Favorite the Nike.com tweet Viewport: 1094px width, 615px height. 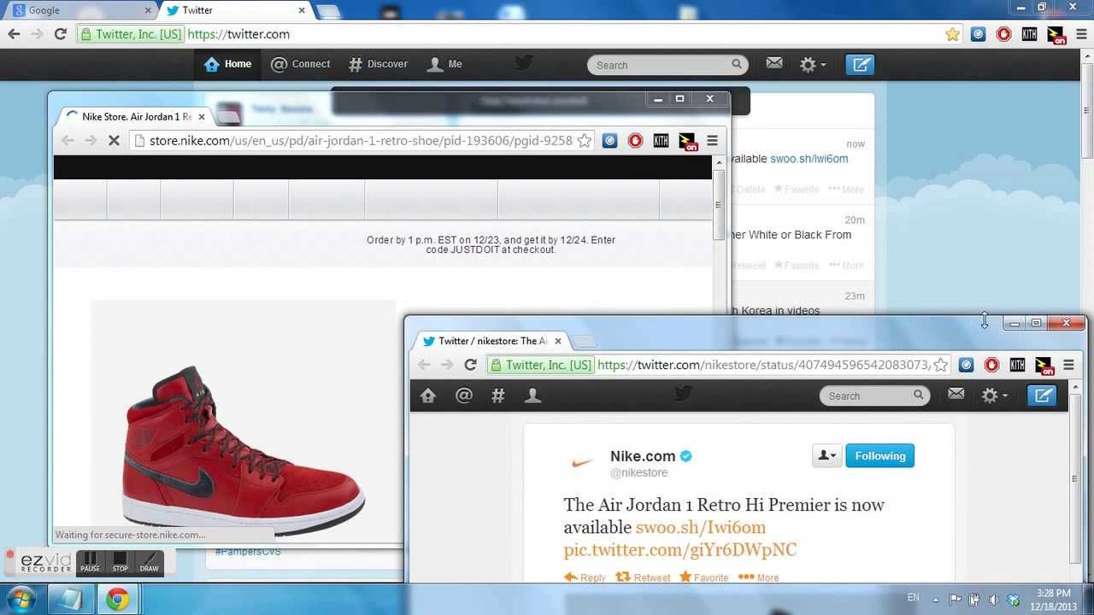[703, 577]
